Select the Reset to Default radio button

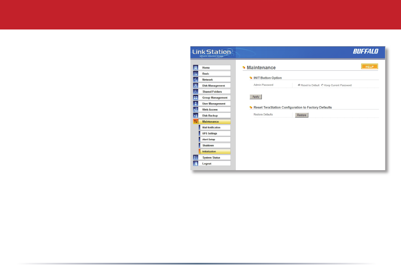[x=299, y=85]
